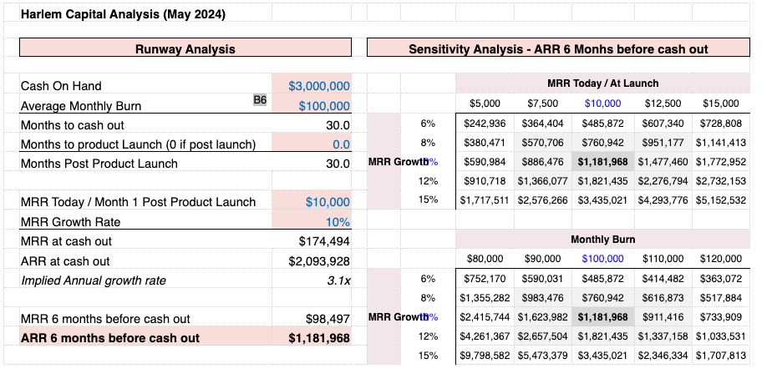
Task: Click the cell showing $1,717,511
Action: pyautogui.click(x=485, y=200)
